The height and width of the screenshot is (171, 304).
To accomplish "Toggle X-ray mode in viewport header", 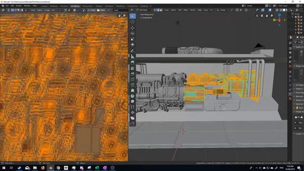I will [x=277, y=10].
